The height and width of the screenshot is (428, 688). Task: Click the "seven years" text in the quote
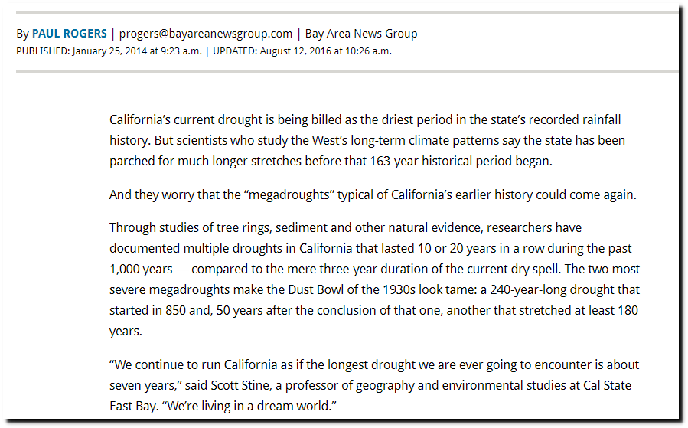142,386
